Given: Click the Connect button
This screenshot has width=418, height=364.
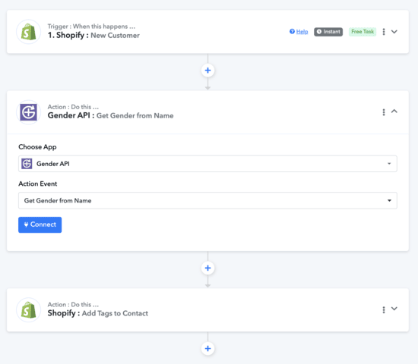Looking at the screenshot, I should (40, 224).
